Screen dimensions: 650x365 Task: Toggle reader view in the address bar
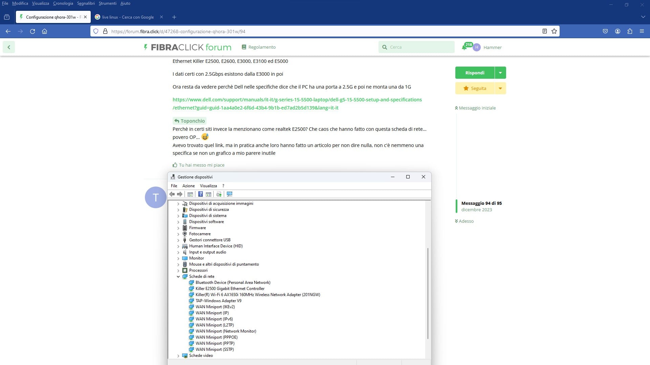click(x=545, y=31)
